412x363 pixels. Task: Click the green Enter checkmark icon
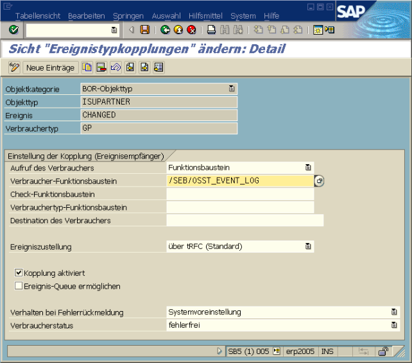pos(14,30)
